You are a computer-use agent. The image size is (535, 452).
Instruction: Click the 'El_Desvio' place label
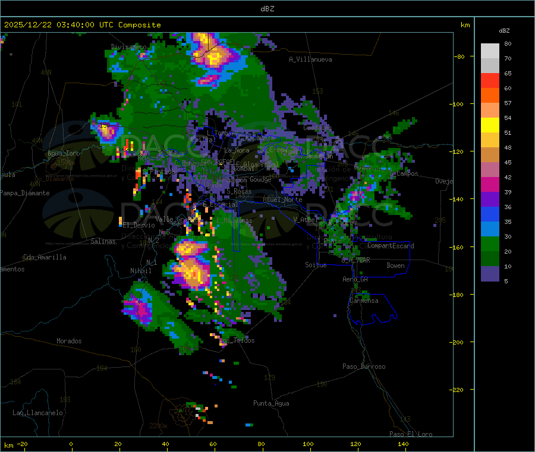pyautogui.click(x=139, y=225)
